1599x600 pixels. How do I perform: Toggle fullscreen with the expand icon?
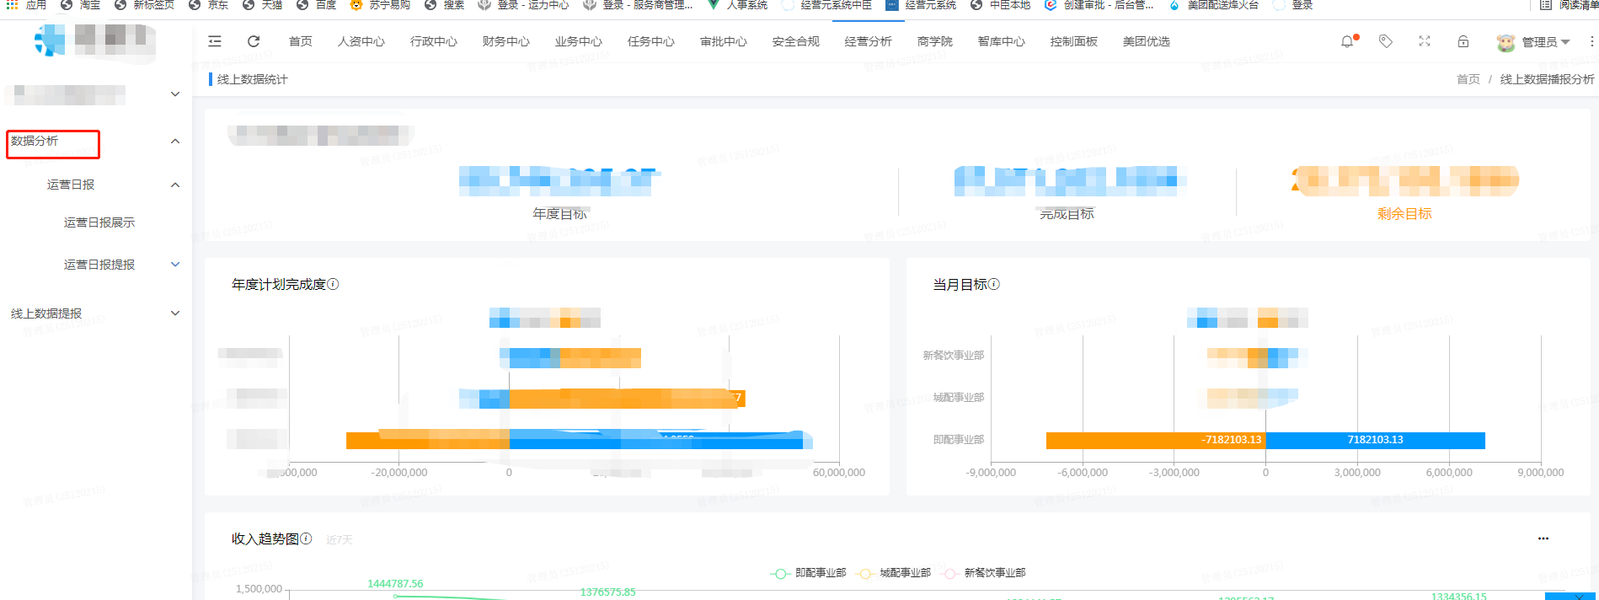pos(1425,41)
